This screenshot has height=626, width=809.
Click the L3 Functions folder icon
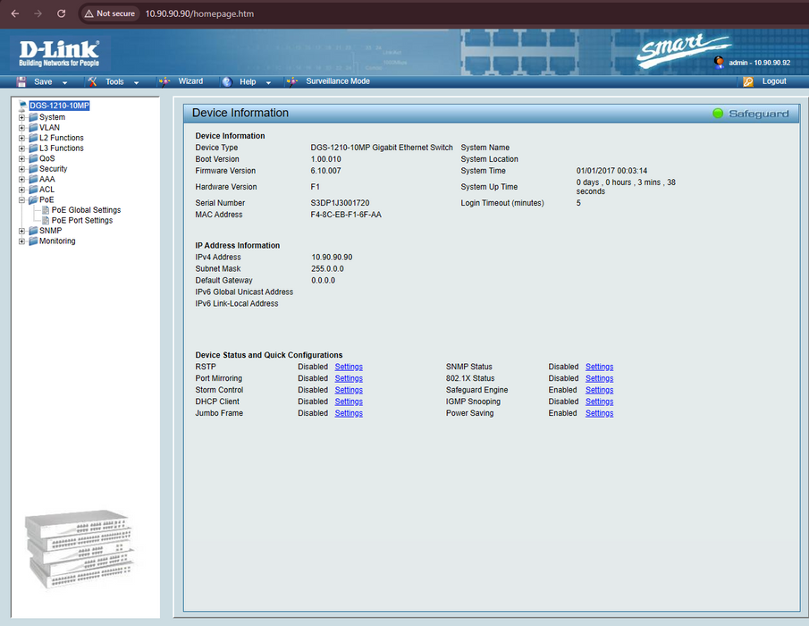coord(34,148)
